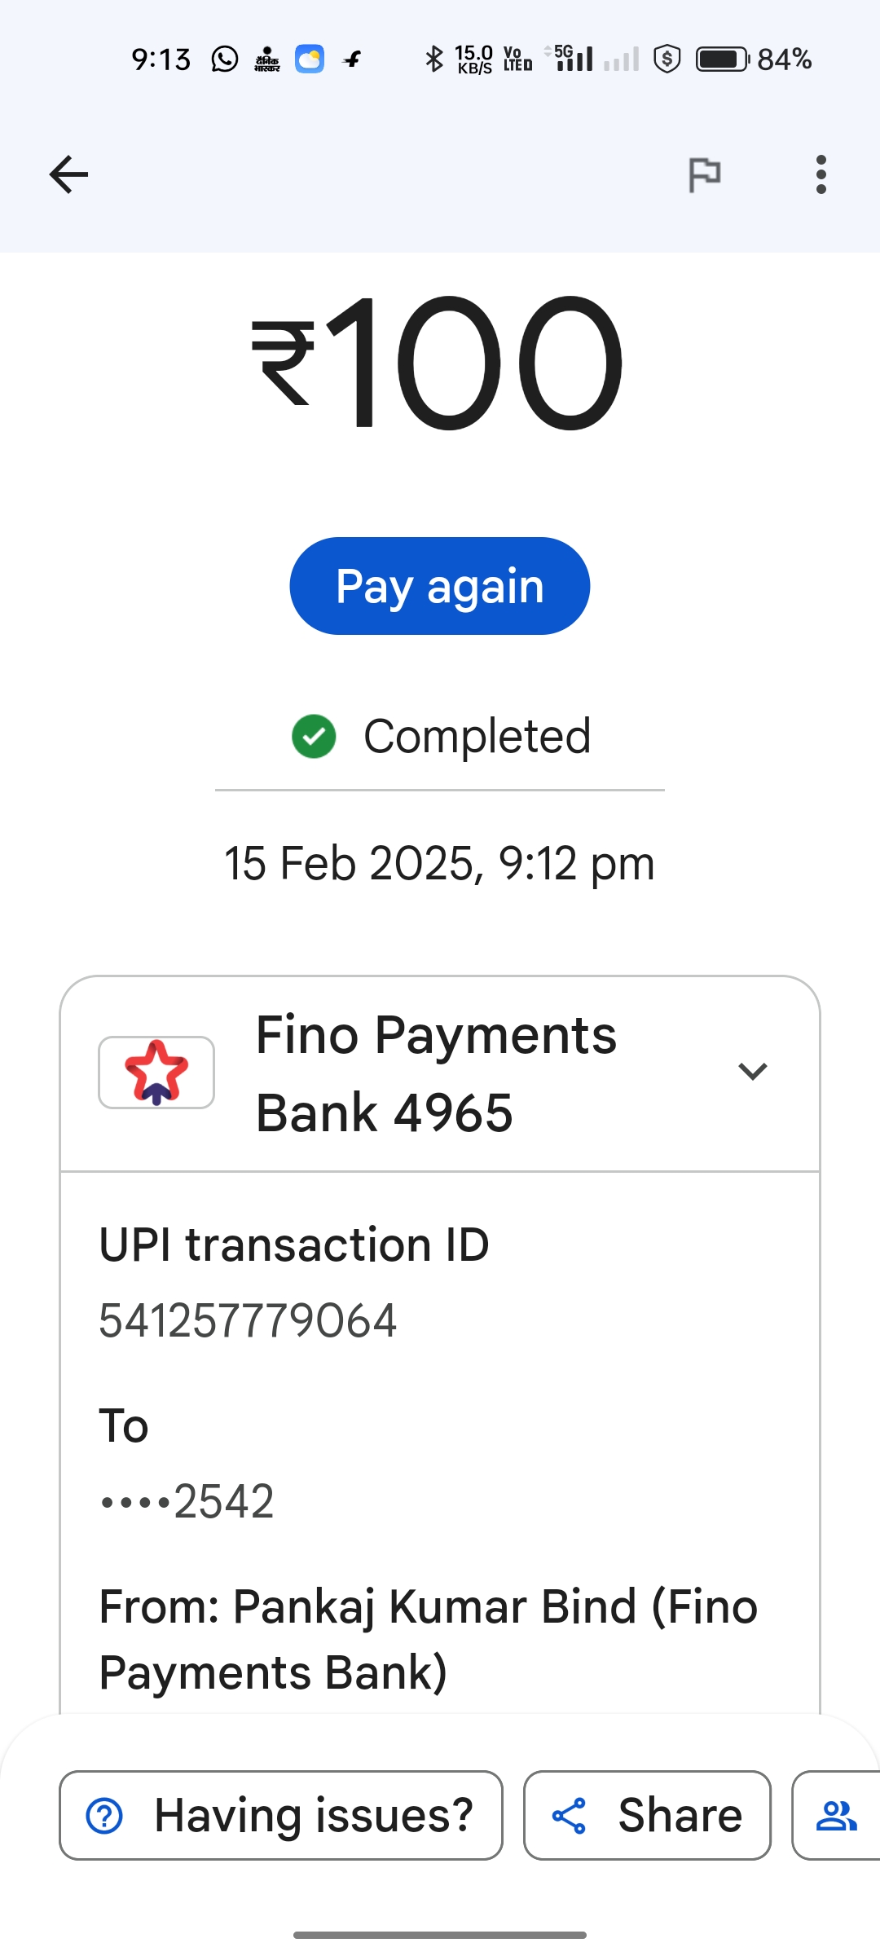
Task: Tap the weather app icon in status bar
Action: pos(310,59)
